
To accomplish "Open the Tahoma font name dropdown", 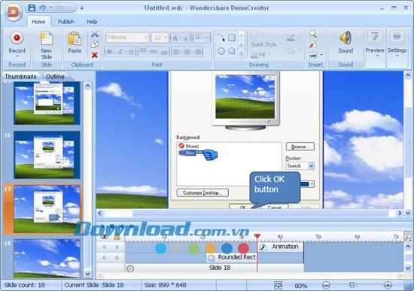I will point(146,38).
